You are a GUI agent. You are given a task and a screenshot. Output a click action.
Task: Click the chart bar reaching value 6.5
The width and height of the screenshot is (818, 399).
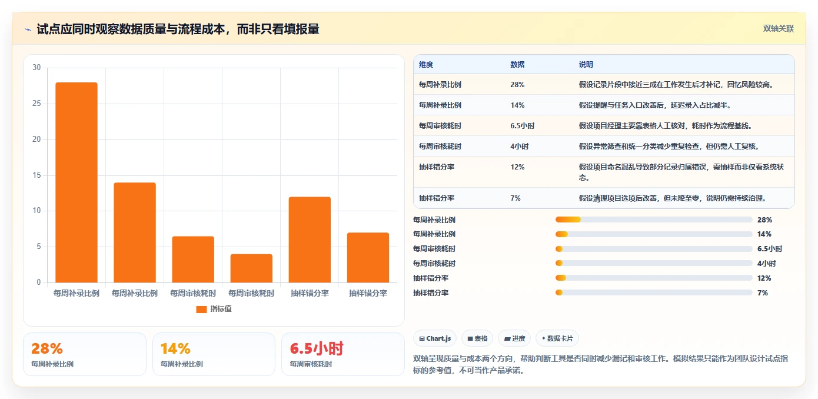[193, 260]
